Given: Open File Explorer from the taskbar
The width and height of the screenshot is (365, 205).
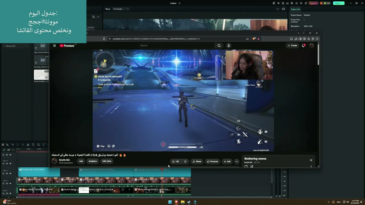Looking at the screenshot, I should click(x=182, y=202).
